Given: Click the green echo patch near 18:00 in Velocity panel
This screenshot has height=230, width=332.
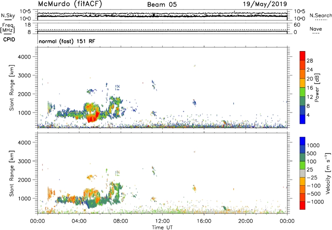Looking at the screenshot, I should [x=224, y=208].
